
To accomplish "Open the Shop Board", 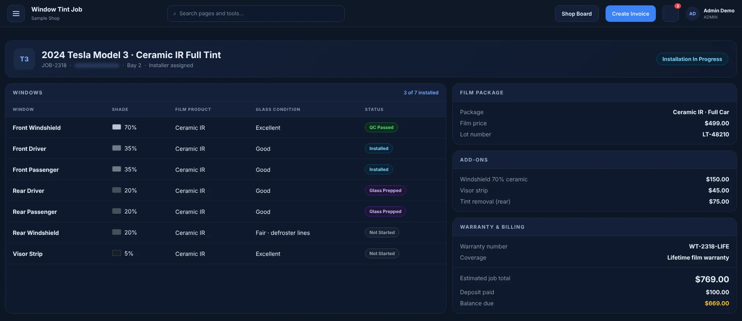I will 577,14.
